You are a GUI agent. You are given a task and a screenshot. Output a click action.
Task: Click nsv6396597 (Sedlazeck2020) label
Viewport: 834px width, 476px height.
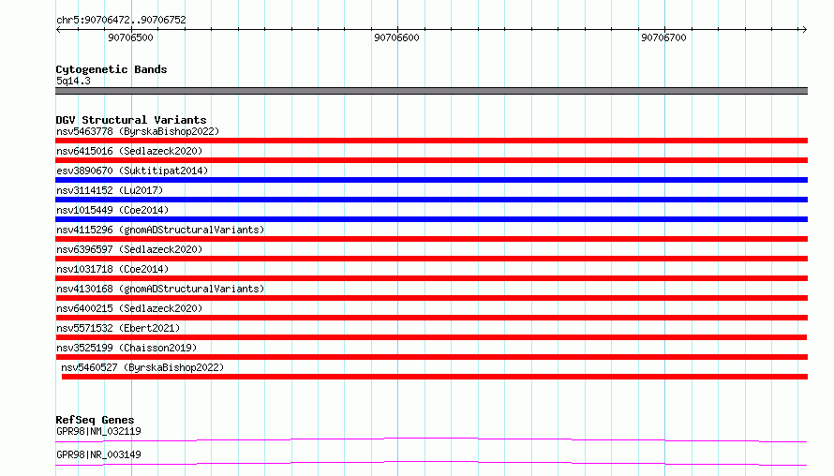pos(129,249)
